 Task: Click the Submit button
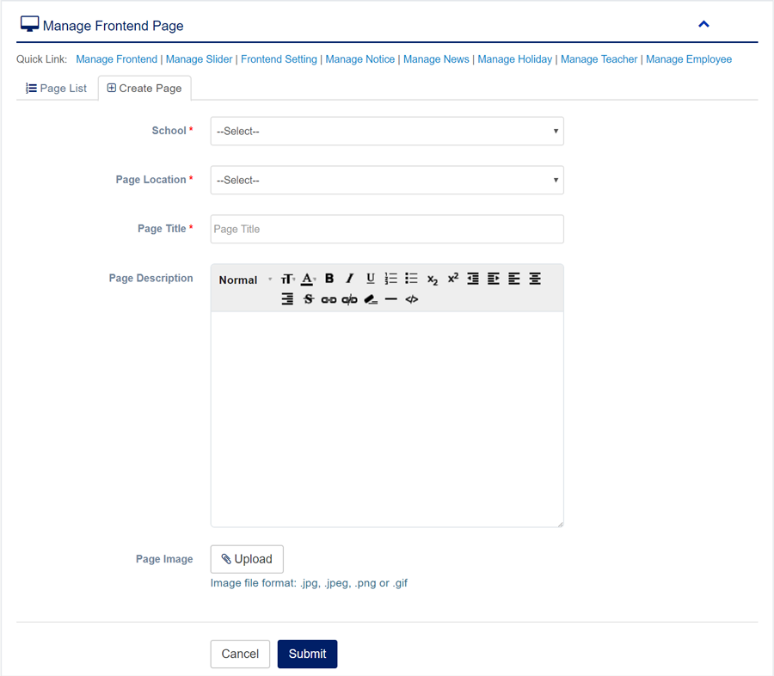307,654
